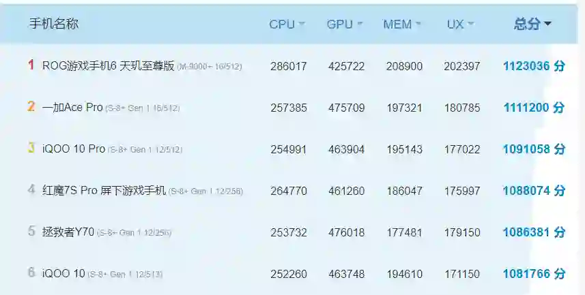Sort table by GPU column
This screenshot has width=585, height=295.
344,25
